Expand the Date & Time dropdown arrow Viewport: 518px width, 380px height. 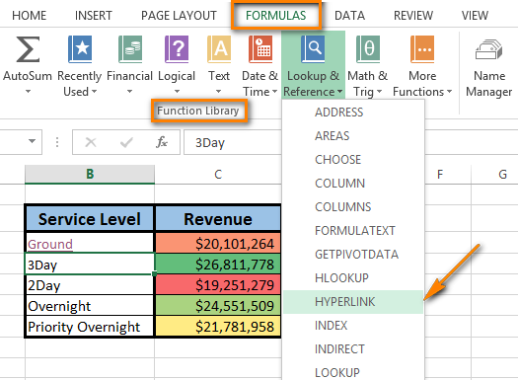tap(274, 91)
